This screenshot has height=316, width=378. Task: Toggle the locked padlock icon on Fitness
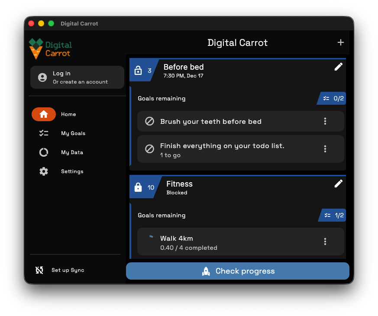tap(138, 187)
